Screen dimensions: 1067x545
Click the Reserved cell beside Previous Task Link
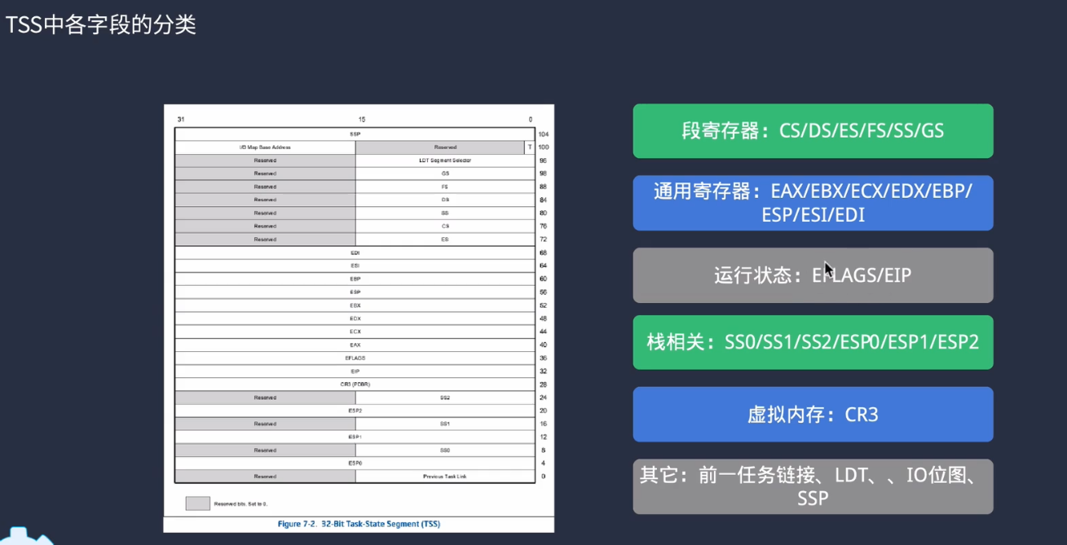265,476
